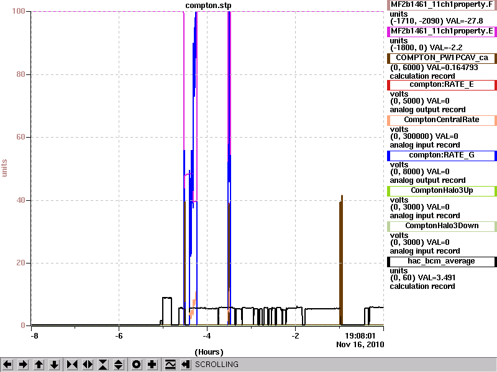The image size is (497, 372).
Task: Click the brown spike near 40 at right
Action: coord(341,260)
